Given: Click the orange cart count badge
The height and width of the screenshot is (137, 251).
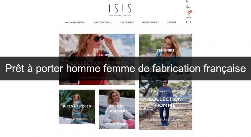Looking at the screenshot, I should coord(191,12).
